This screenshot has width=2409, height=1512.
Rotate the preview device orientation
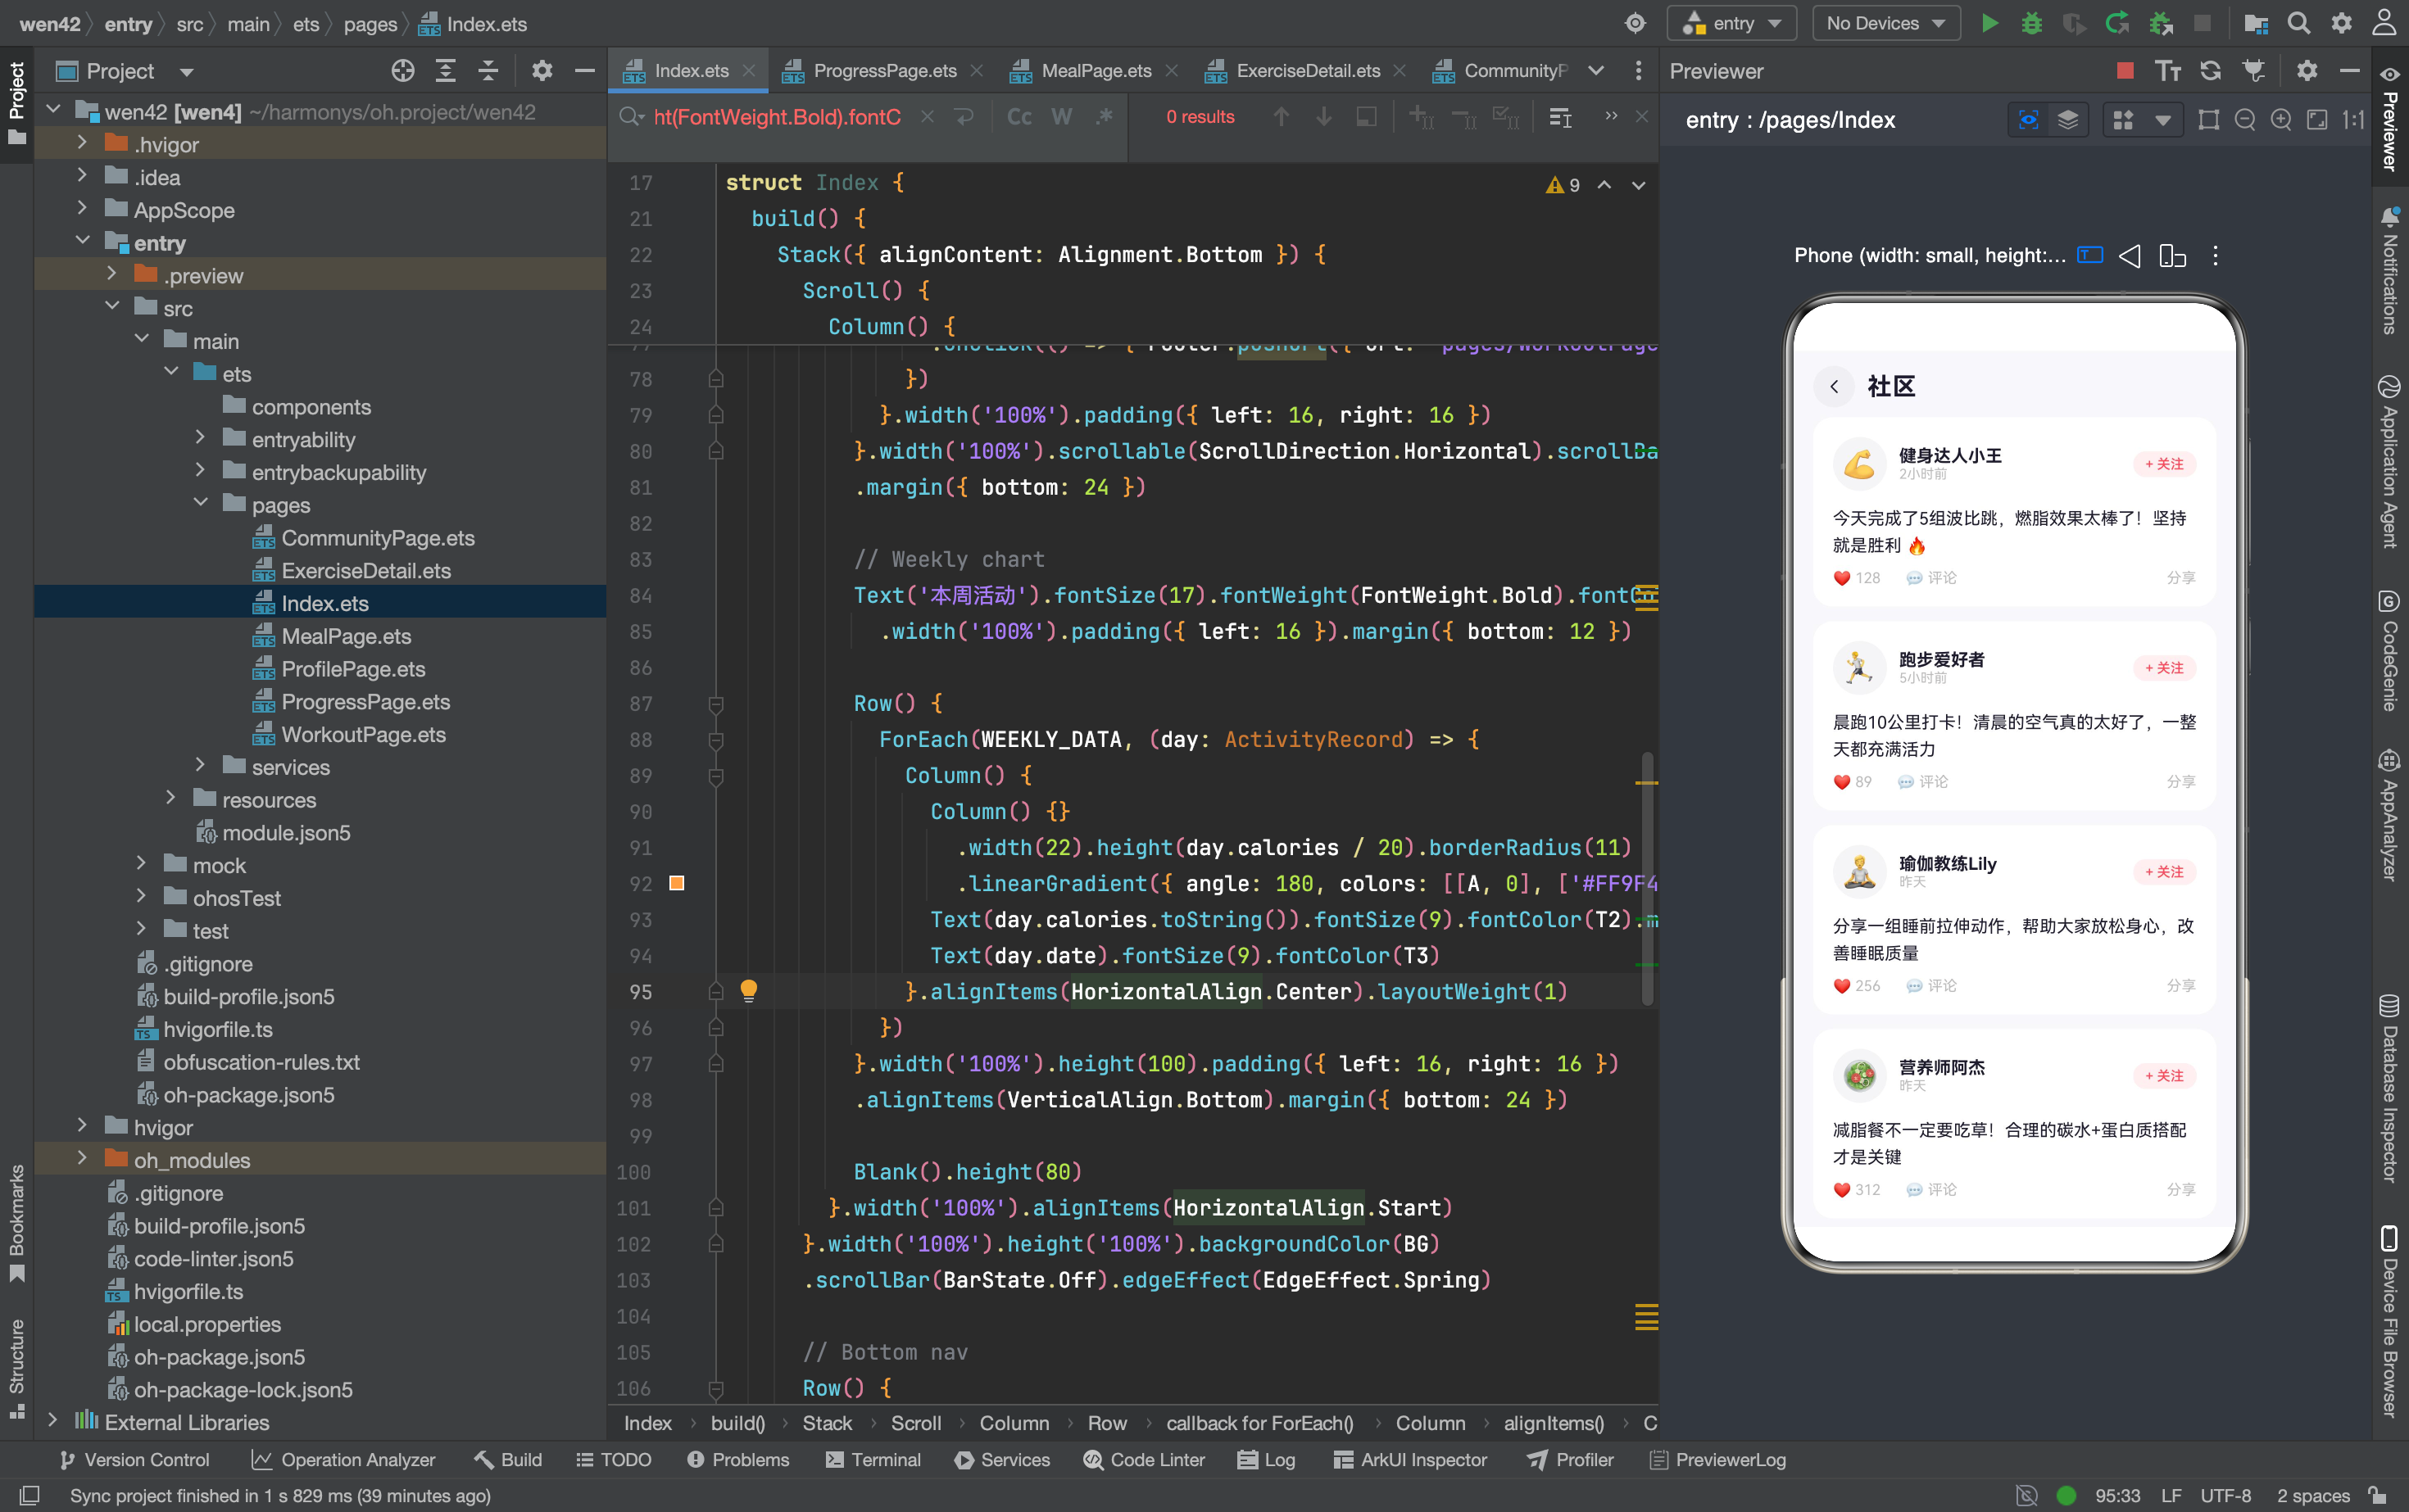click(x=2171, y=256)
